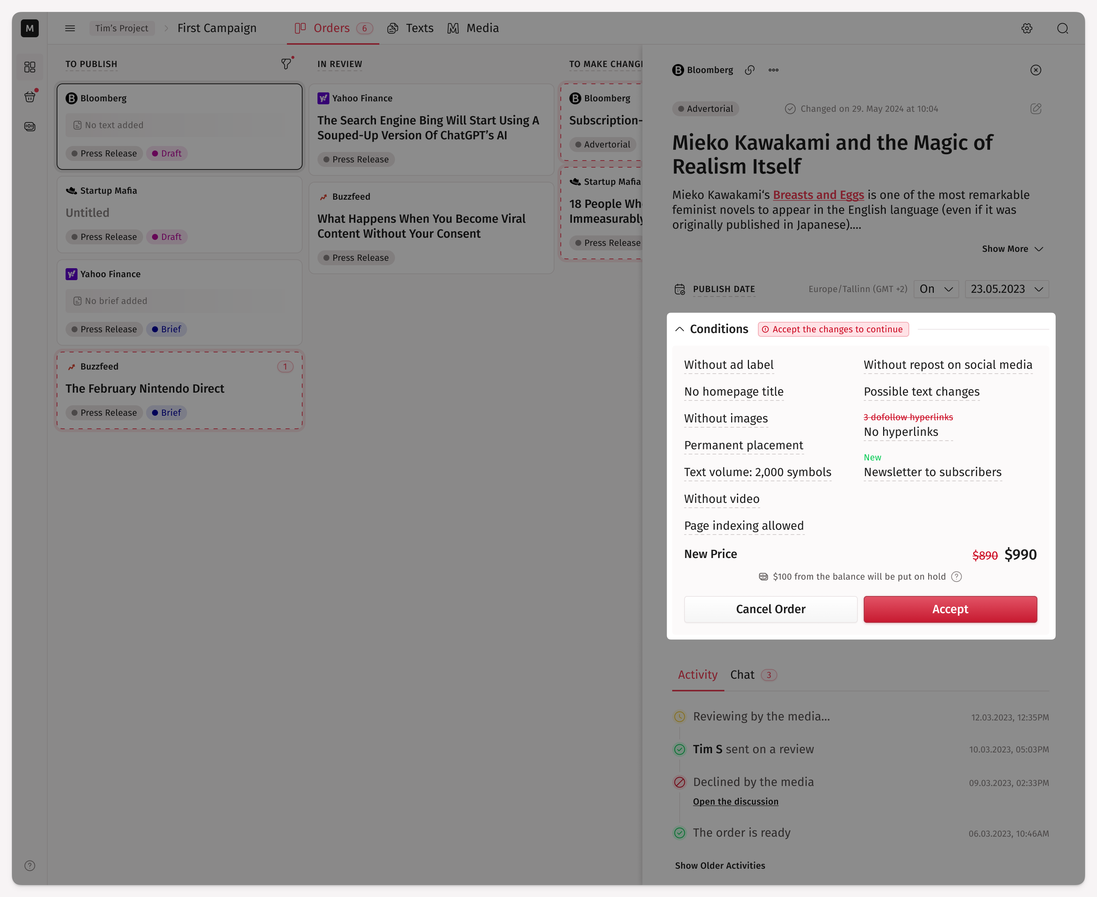The width and height of the screenshot is (1097, 897).
Task: Select the Buzzfeed Nintendo Direct card
Action: point(179,390)
